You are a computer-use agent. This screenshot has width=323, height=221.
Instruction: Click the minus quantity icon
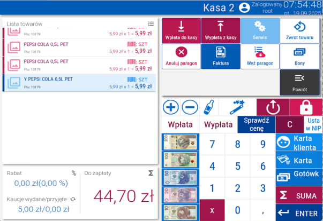190,107
